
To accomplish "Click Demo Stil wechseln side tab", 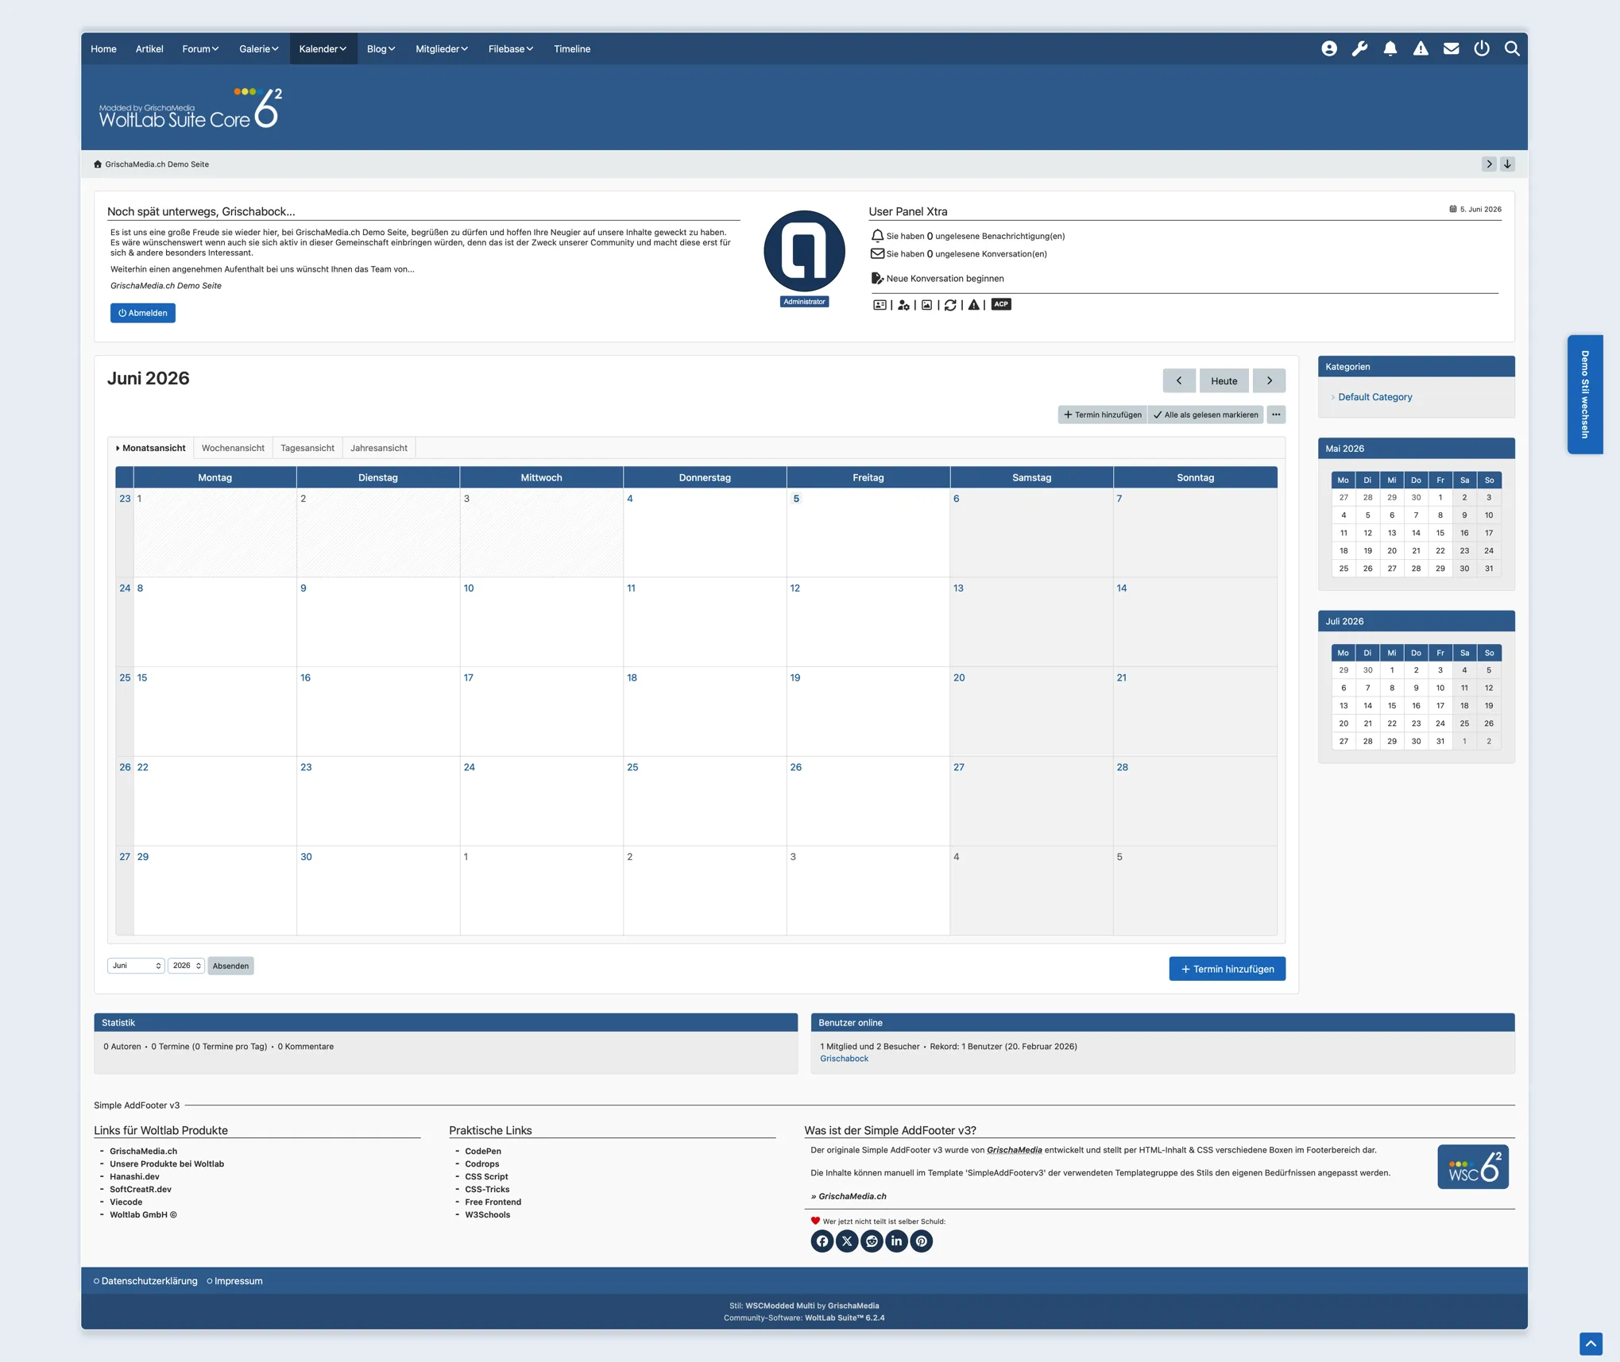I will click(x=1584, y=394).
